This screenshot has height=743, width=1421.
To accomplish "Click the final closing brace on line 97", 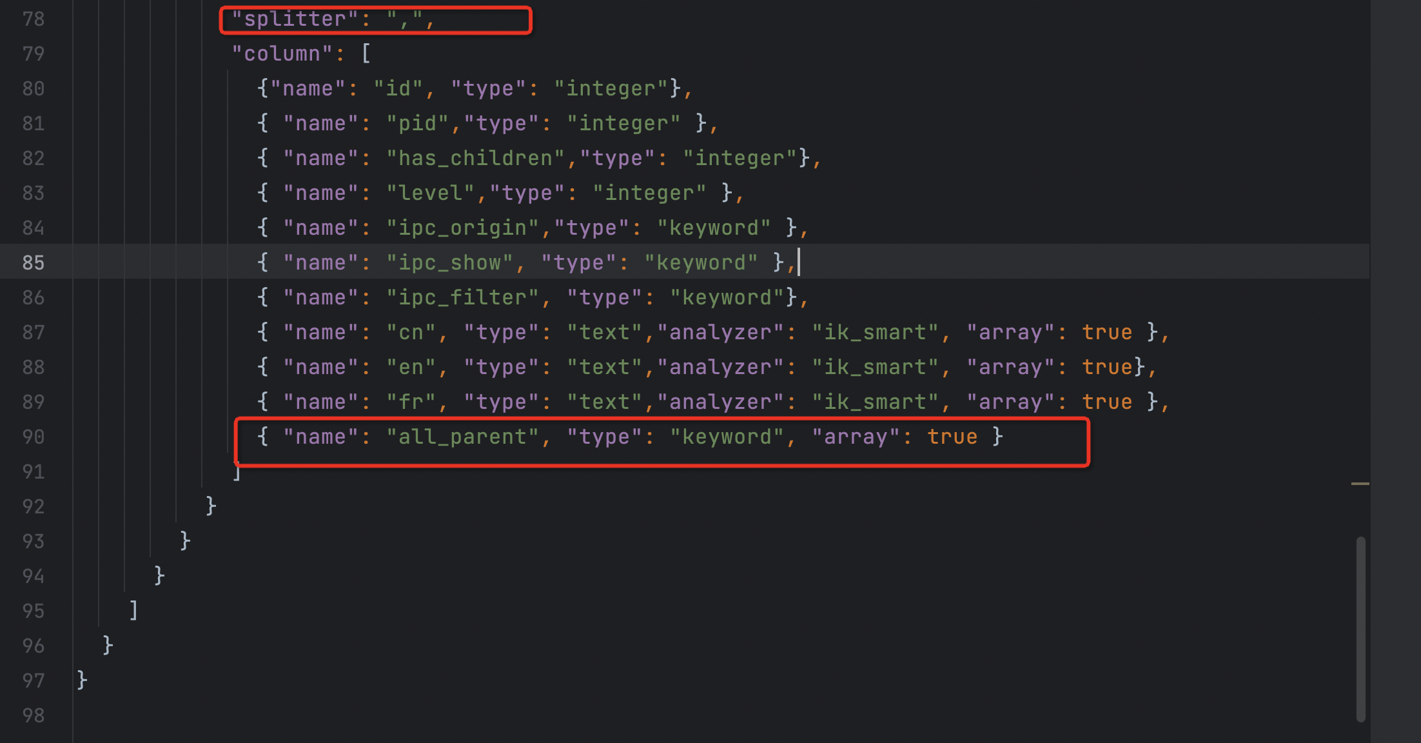I will pyautogui.click(x=82, y=679).
